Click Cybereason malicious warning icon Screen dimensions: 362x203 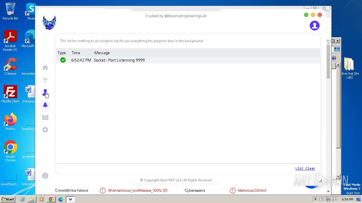tap(232, 191)
